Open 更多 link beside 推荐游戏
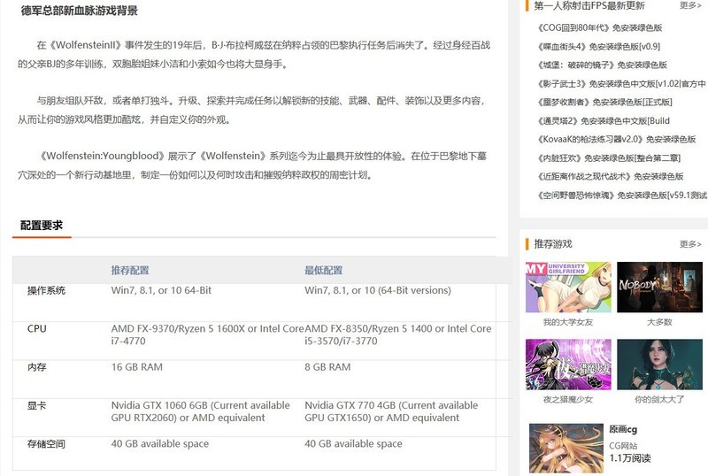The image size is (708, 476). (690, 244)
